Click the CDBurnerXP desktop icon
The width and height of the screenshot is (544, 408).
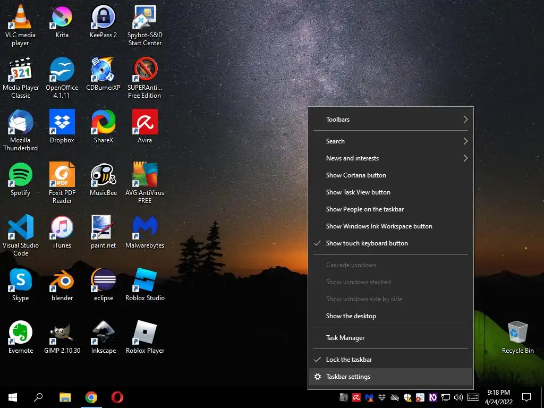coord(104,74)
